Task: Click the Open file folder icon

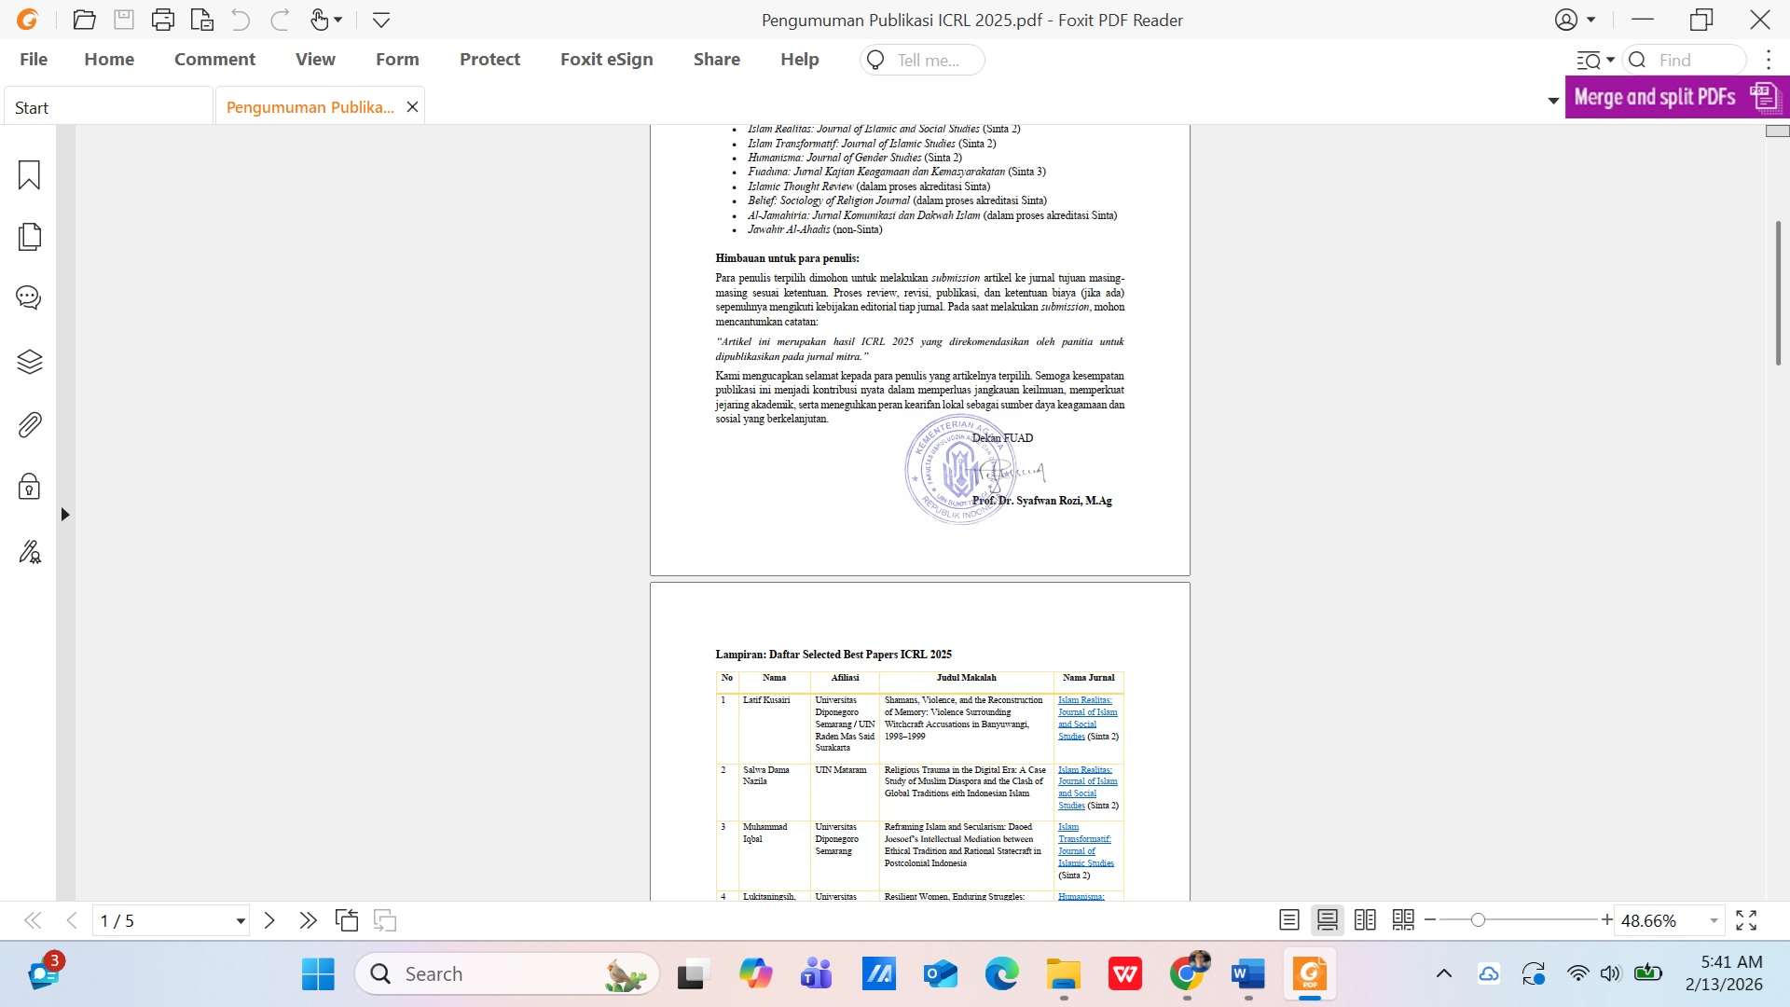Action: tap(84, 20)
